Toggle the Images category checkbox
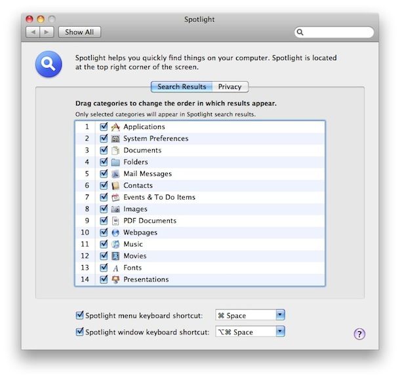 pyautogui.click(x=104, y=209)
